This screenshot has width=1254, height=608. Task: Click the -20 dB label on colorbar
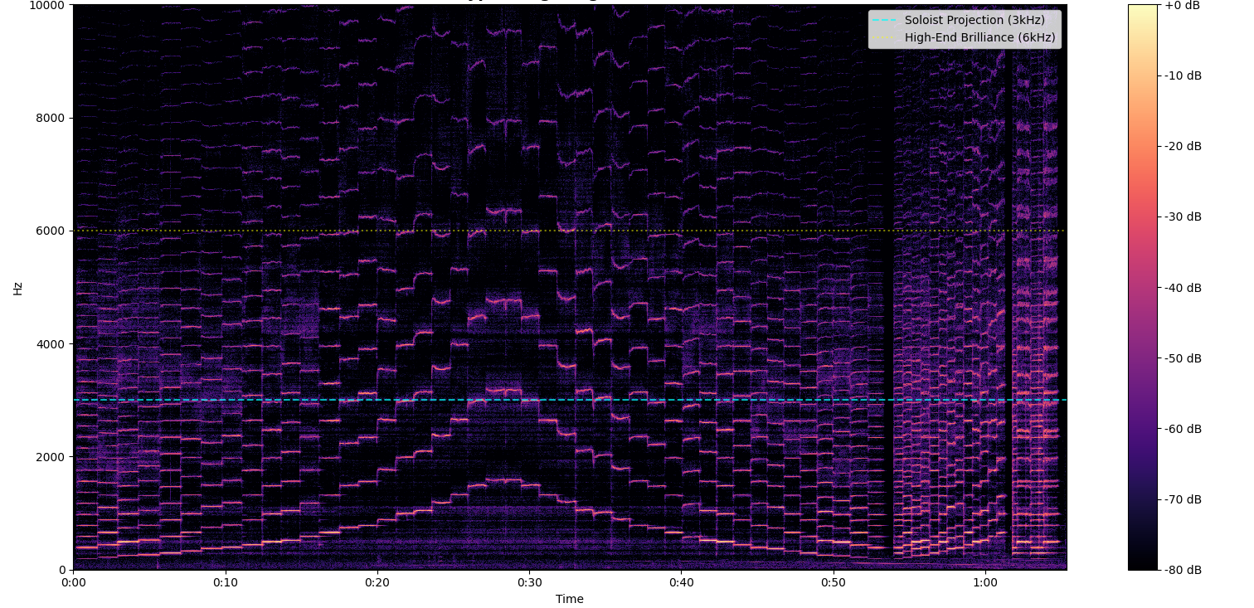[x=1183, y=146]
